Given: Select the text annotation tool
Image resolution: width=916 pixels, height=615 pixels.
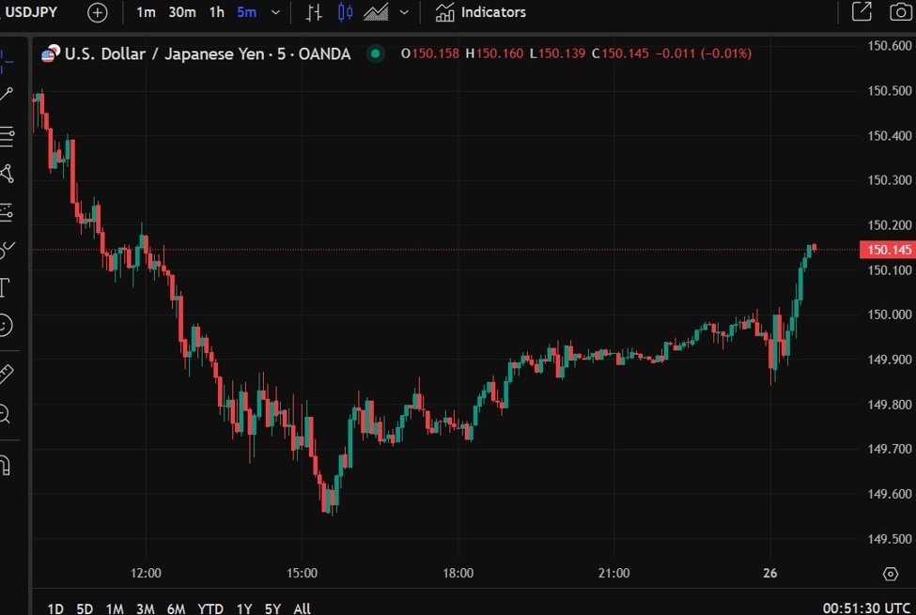Looking at the screenshot, I should 5,286.
